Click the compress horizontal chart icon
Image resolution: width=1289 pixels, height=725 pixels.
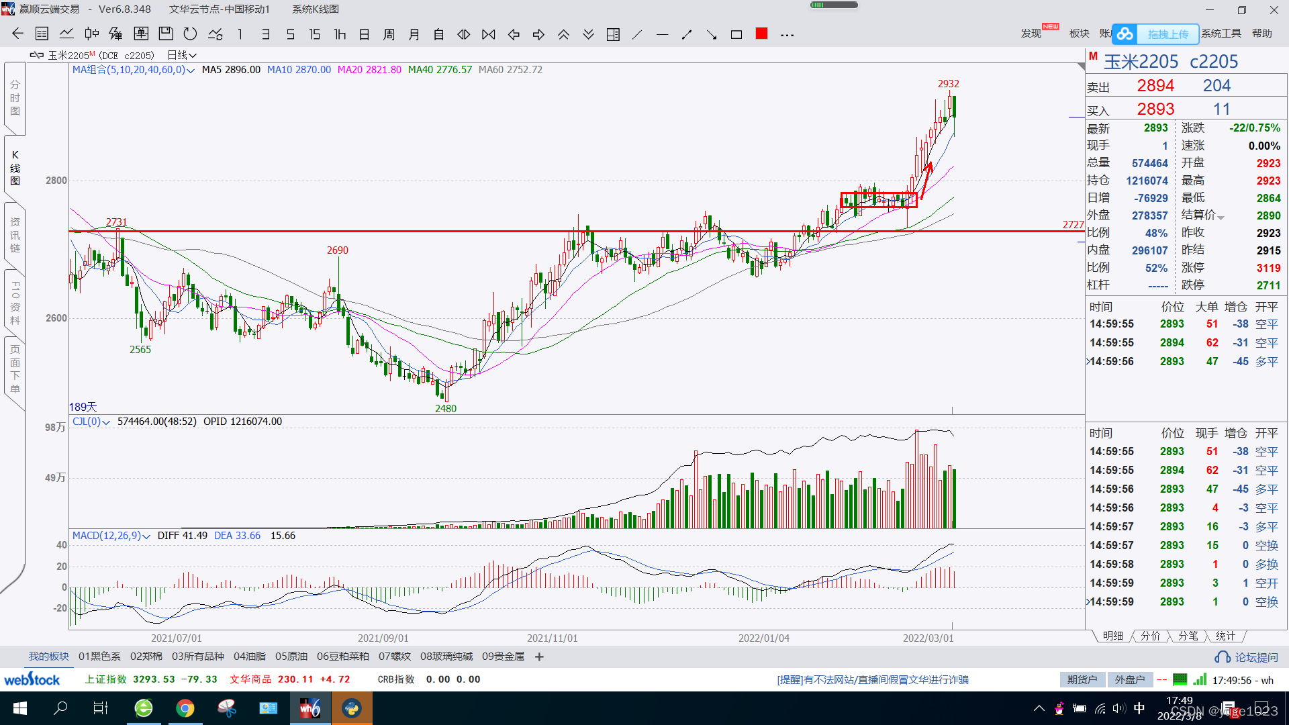point(489,34)
